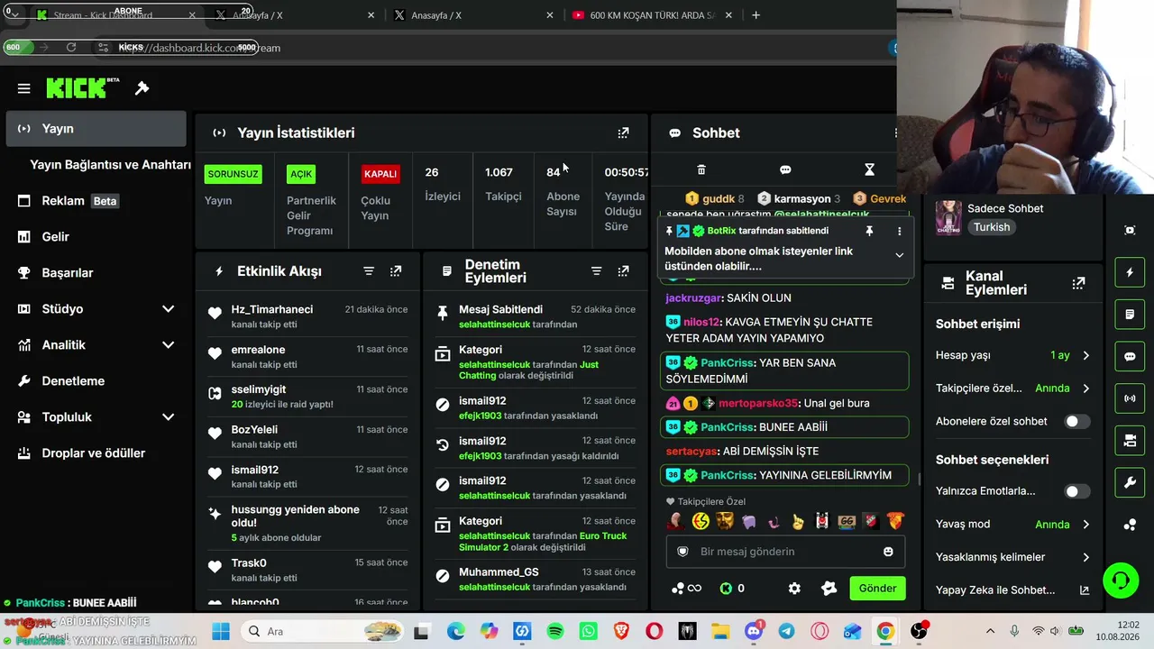This screenshot has width=1154, height=649.
Task: Open Spotify from the taskbar
Action: (x=555, y=631)
